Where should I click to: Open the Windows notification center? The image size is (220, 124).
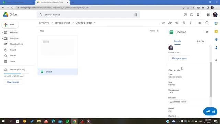(216, 121)
